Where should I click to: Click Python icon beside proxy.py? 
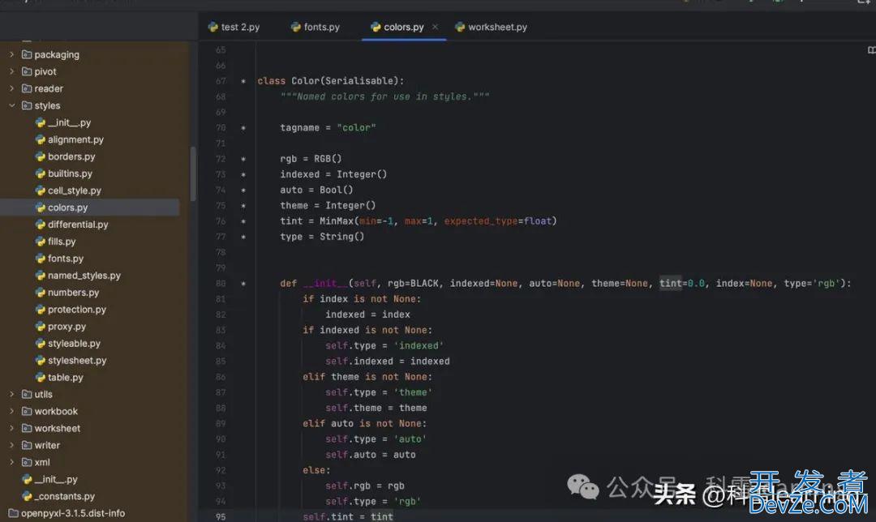[x=41, y=327]
